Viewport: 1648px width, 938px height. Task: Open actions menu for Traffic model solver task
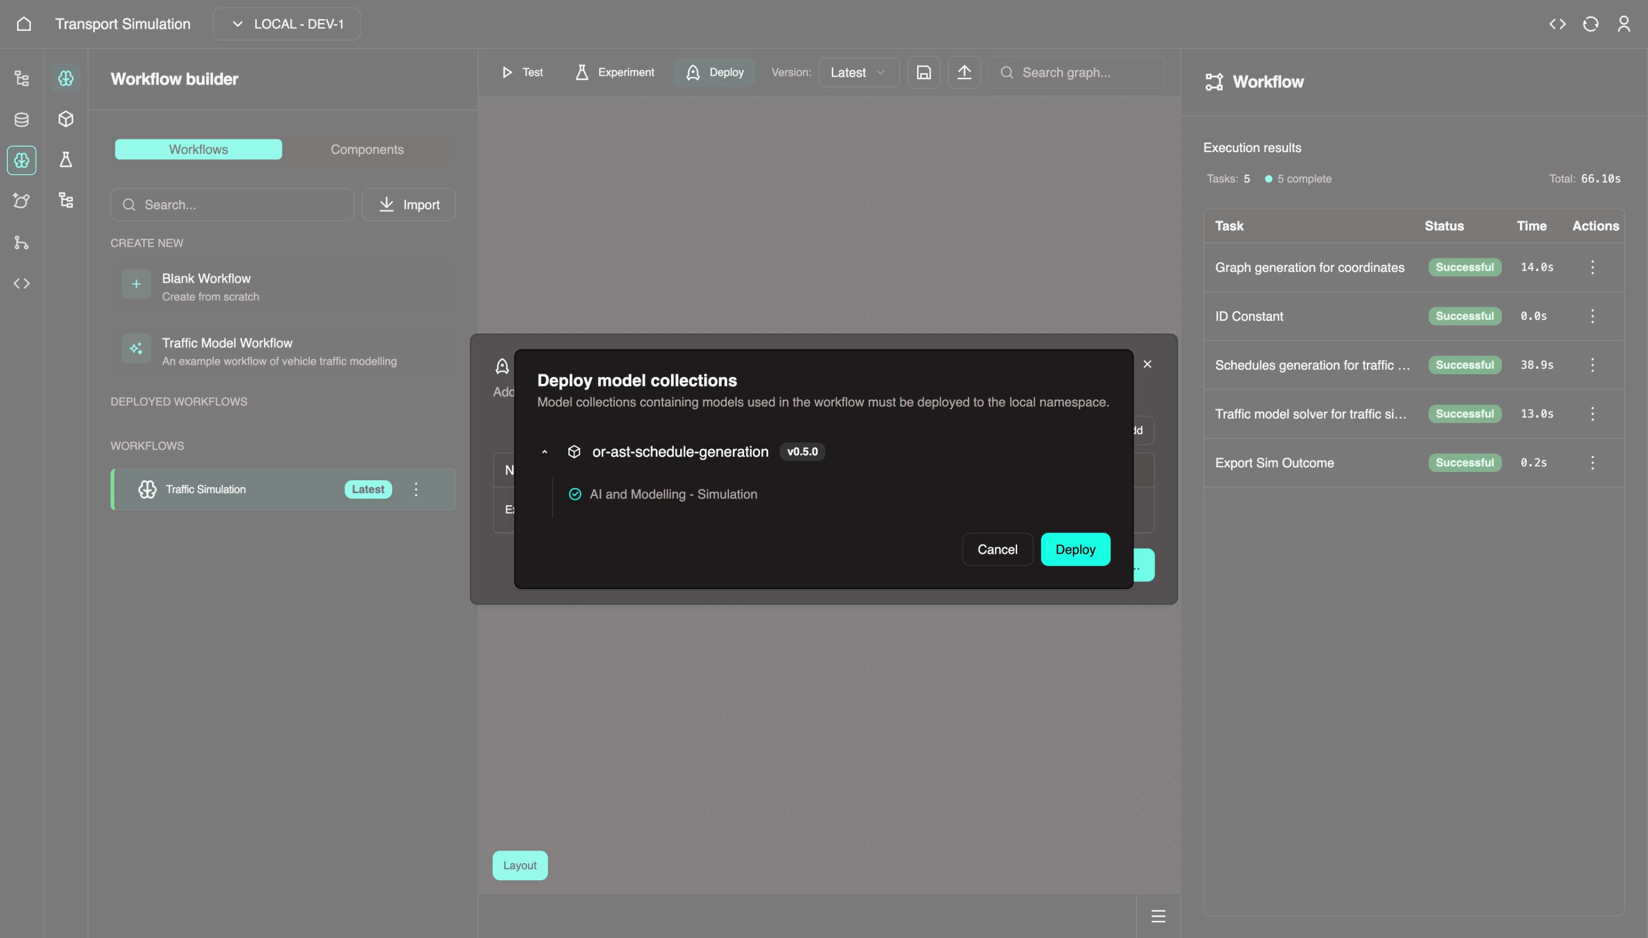click(x=1592, y=414)
